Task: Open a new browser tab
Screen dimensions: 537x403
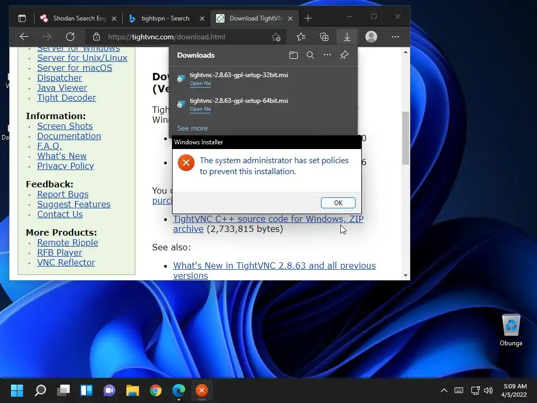Action: [308, 18]
